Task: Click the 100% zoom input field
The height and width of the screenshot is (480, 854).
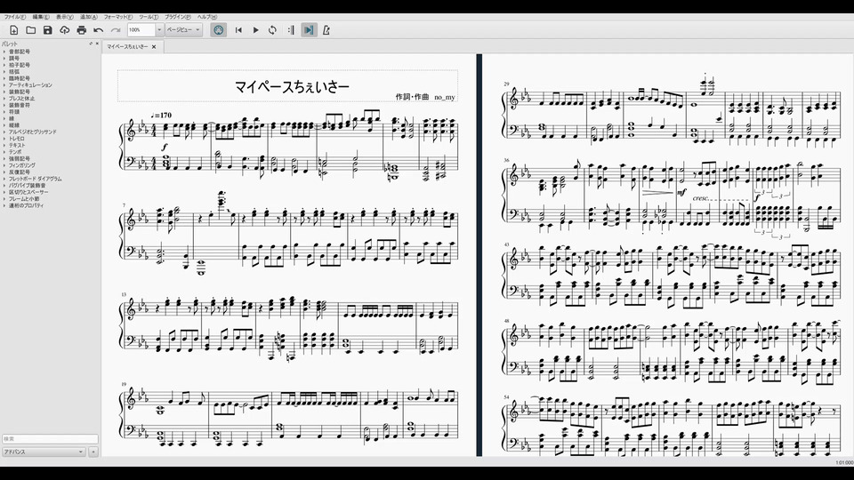Action: click(141, 30)
